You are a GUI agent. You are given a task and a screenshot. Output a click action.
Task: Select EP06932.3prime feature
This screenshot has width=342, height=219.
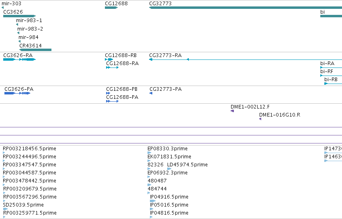[168, 173]
